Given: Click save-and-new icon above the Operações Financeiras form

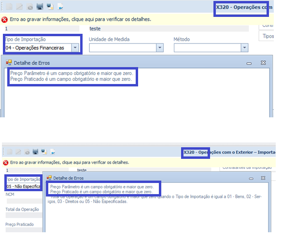Looking at the screenshot, I should 50,7.
